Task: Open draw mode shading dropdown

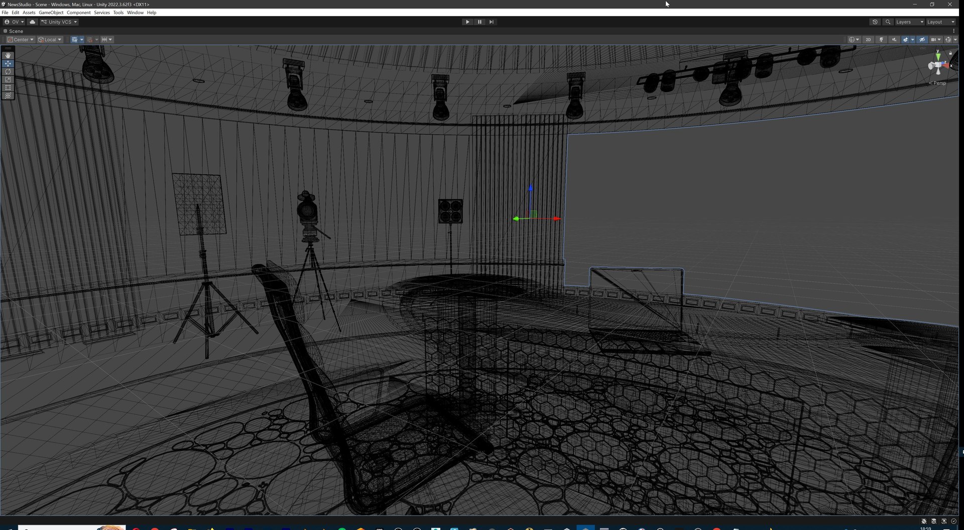Action: coord(854,40)
